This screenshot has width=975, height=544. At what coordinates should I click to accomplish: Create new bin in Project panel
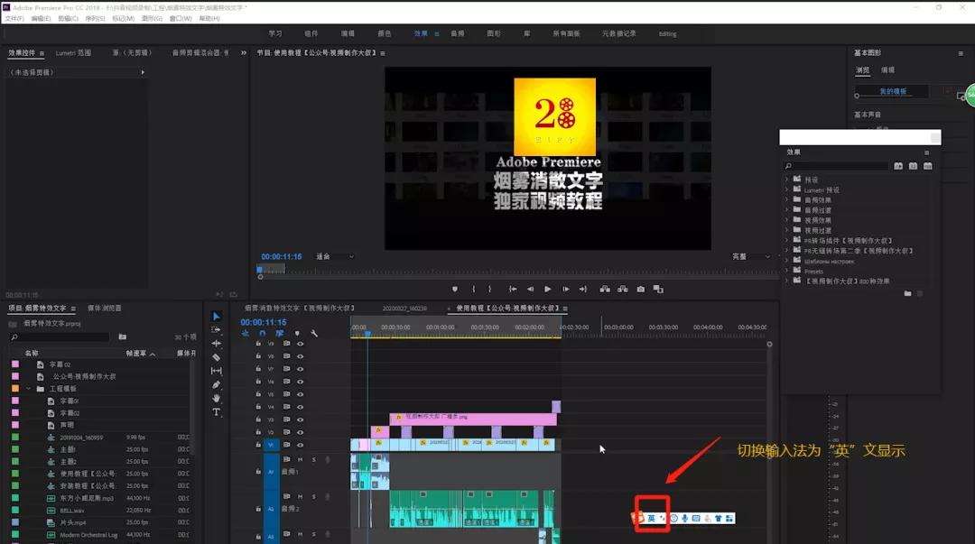123,337
